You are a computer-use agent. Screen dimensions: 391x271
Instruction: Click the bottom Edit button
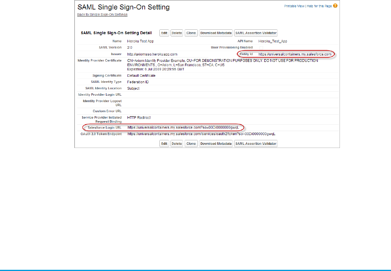(x=164, y=144)
